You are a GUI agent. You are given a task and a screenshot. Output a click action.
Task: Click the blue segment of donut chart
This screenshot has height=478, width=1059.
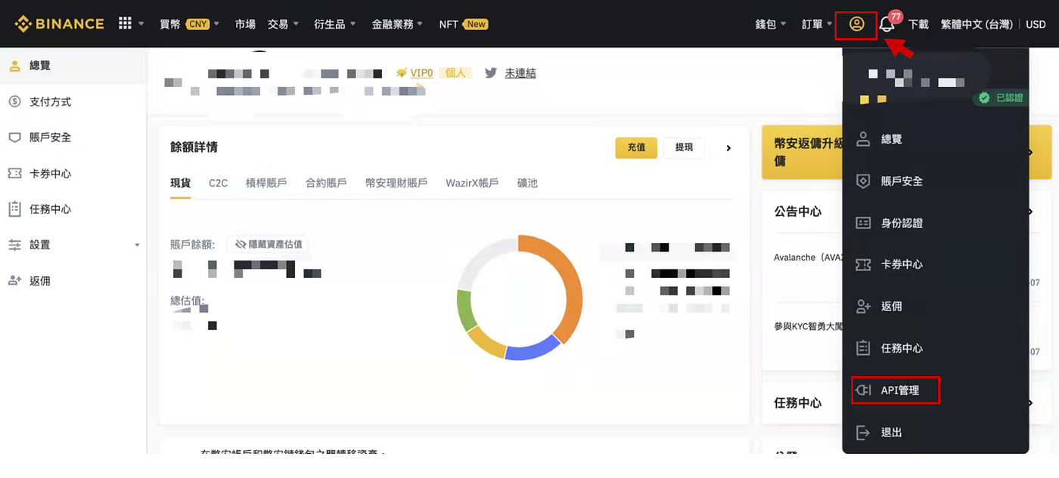point(532,349)
